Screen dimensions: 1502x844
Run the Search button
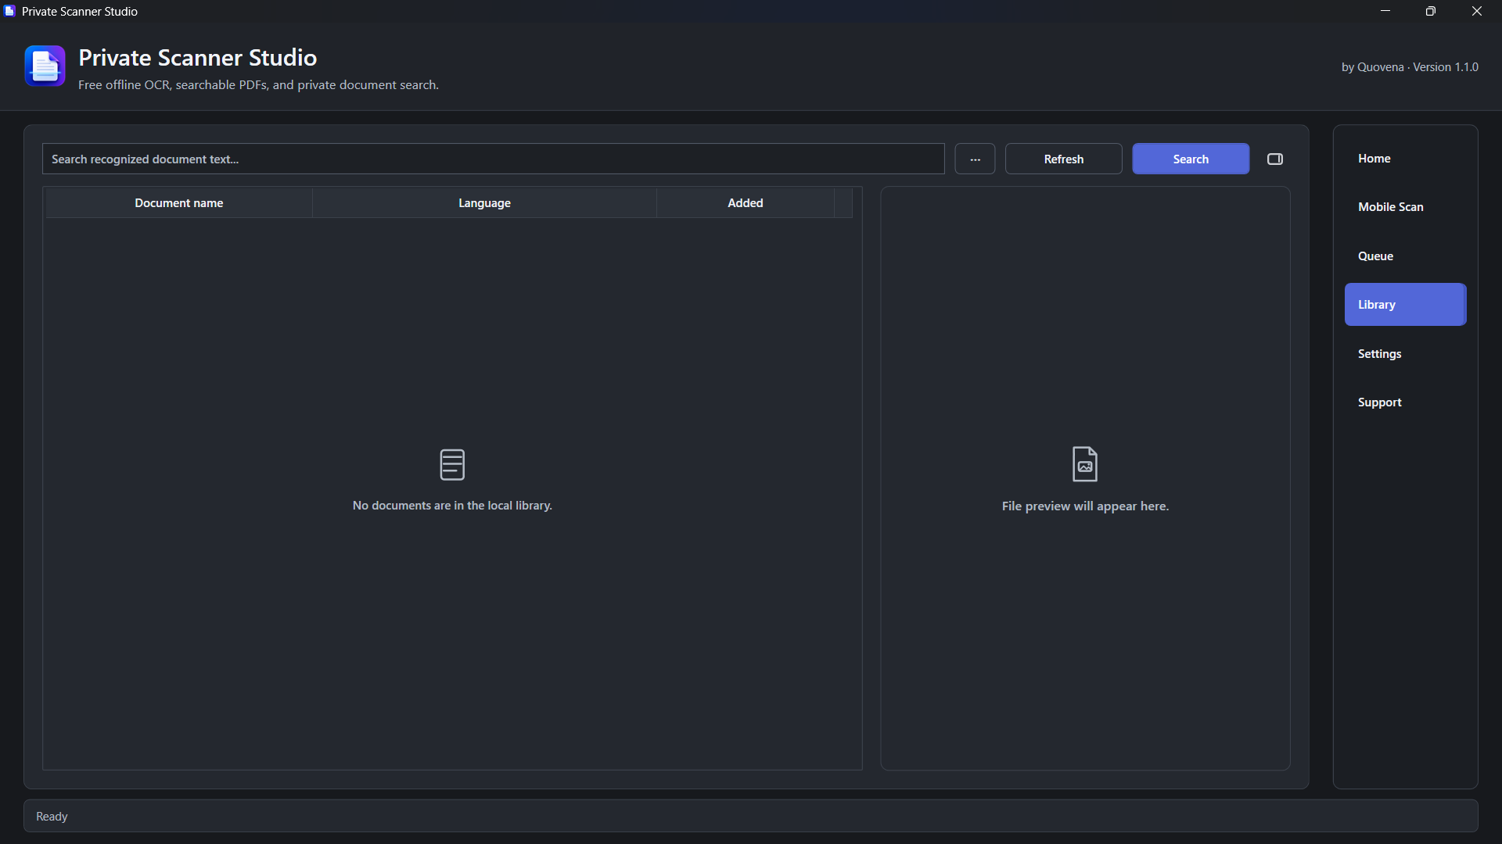pos(1191,159)
